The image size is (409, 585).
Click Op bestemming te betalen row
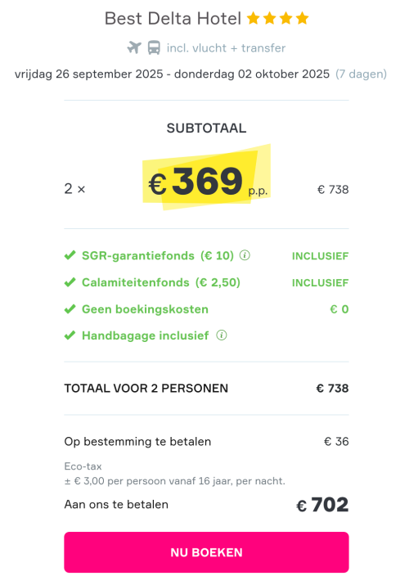coord(206,441)
